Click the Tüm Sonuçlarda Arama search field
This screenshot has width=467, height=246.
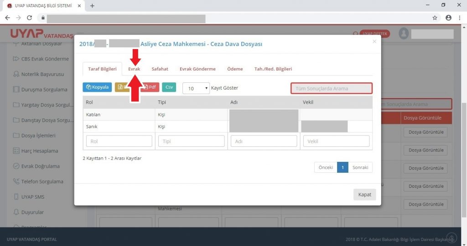[331, 88]
